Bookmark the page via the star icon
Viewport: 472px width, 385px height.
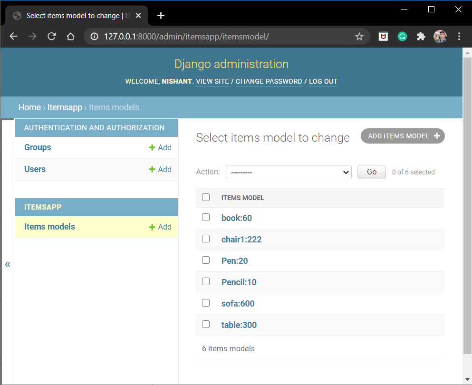(359, 36)
